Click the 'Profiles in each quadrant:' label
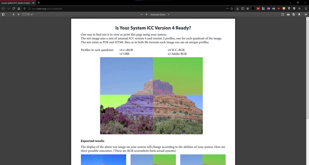Image resolution: width=309 pixels, height=165 pixels. pyautogui.click(x=97, y=50)
